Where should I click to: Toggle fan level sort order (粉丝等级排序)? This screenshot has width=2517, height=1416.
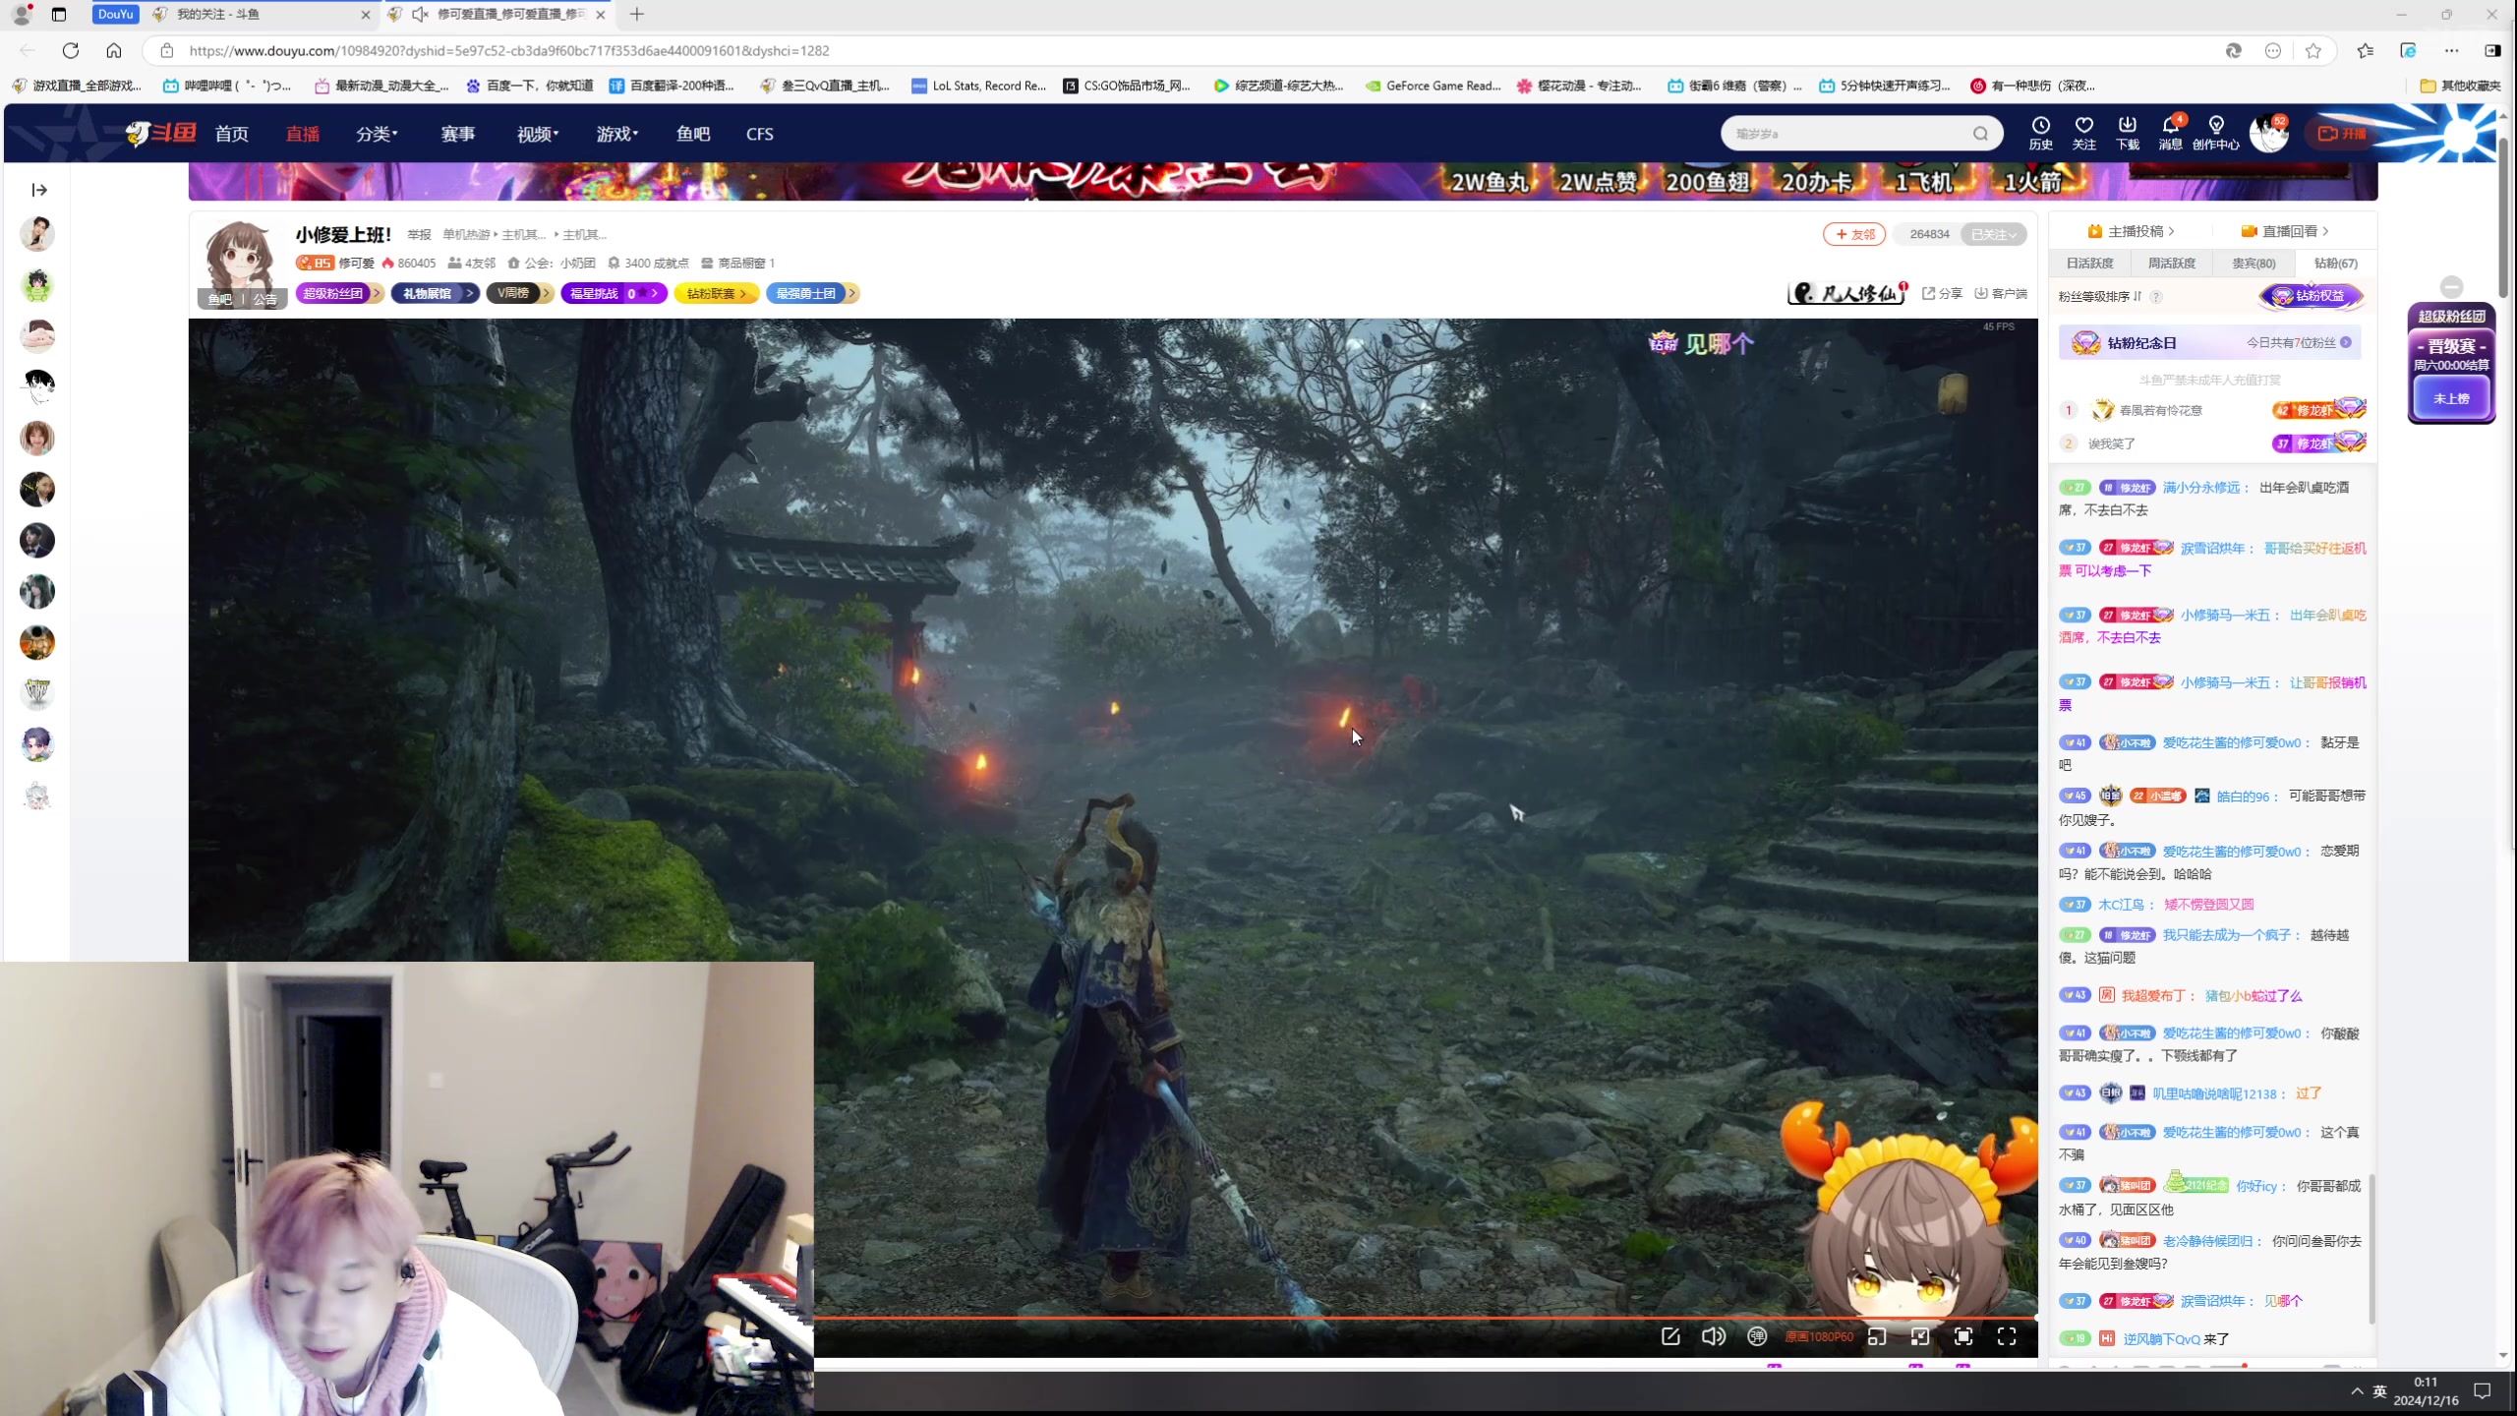(2100, 297)
